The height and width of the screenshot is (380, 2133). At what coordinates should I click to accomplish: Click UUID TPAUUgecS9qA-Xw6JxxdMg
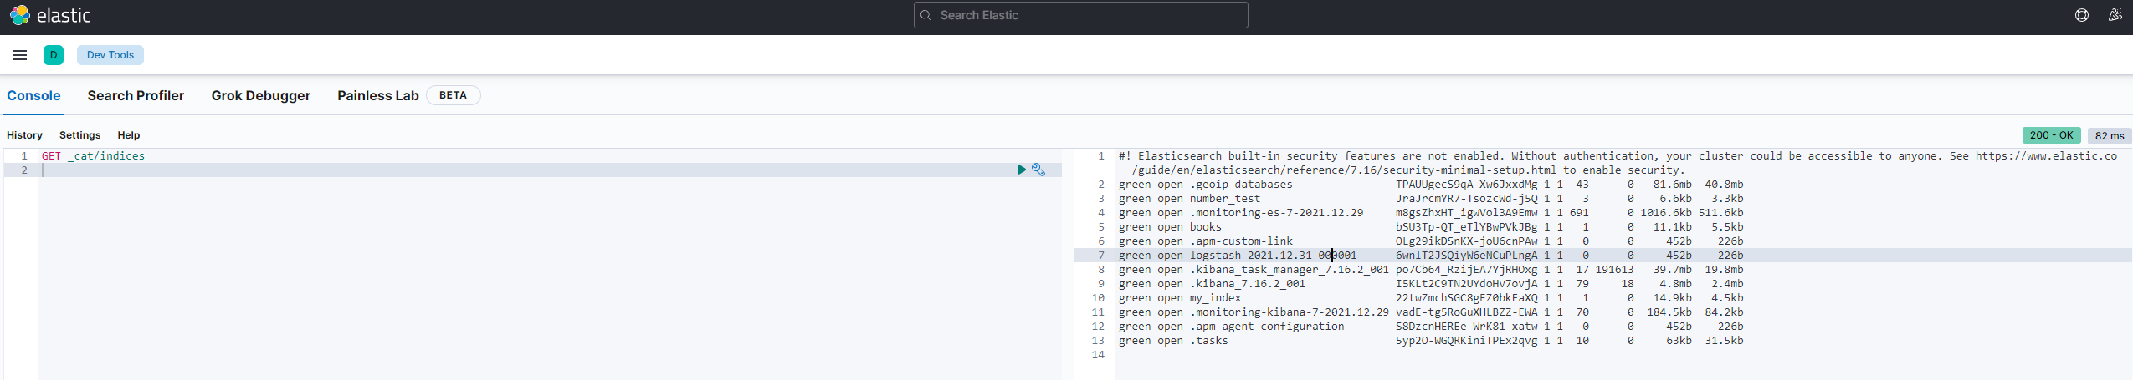pyautogui.click(x=1466, y=184)
